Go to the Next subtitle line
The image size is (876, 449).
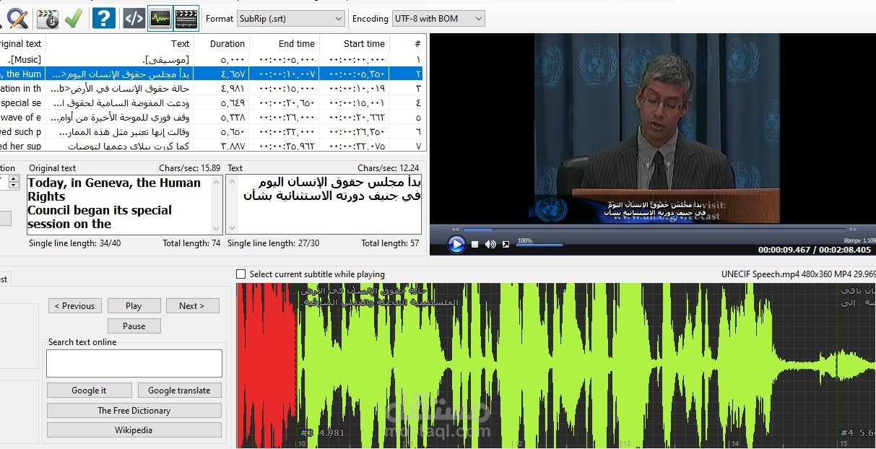tap(192, 305)
